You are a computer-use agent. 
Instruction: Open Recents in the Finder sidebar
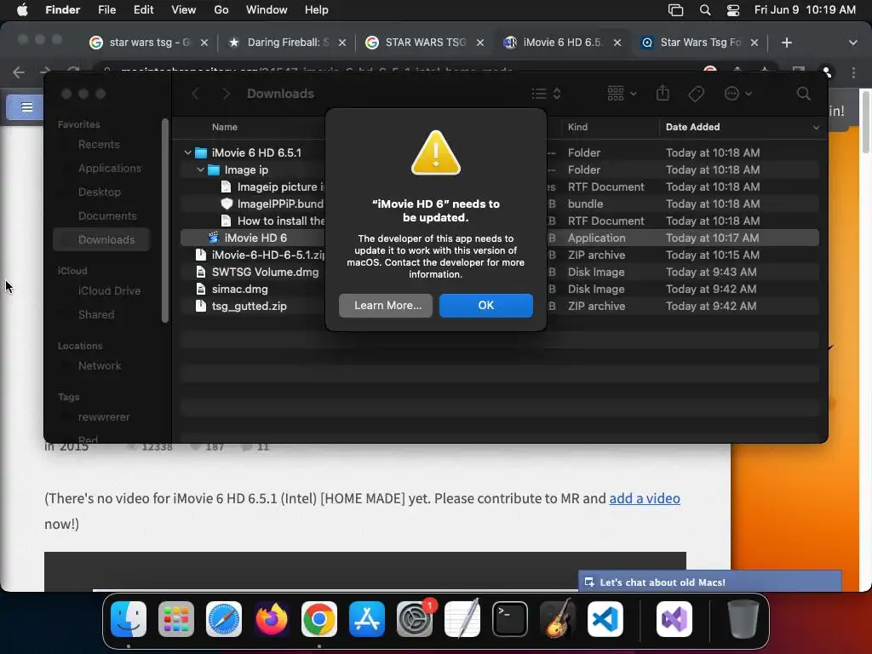click(x=99, y=144)
